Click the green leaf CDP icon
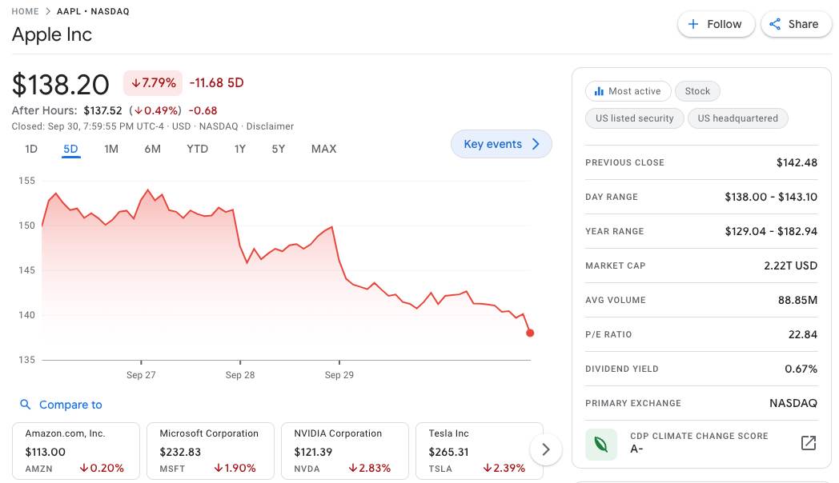The width and height of the screenshot is (839, 483). click(600, 443)
